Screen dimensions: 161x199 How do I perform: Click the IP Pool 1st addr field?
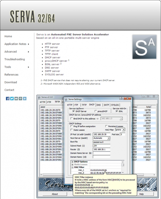(x=102, y=134)
